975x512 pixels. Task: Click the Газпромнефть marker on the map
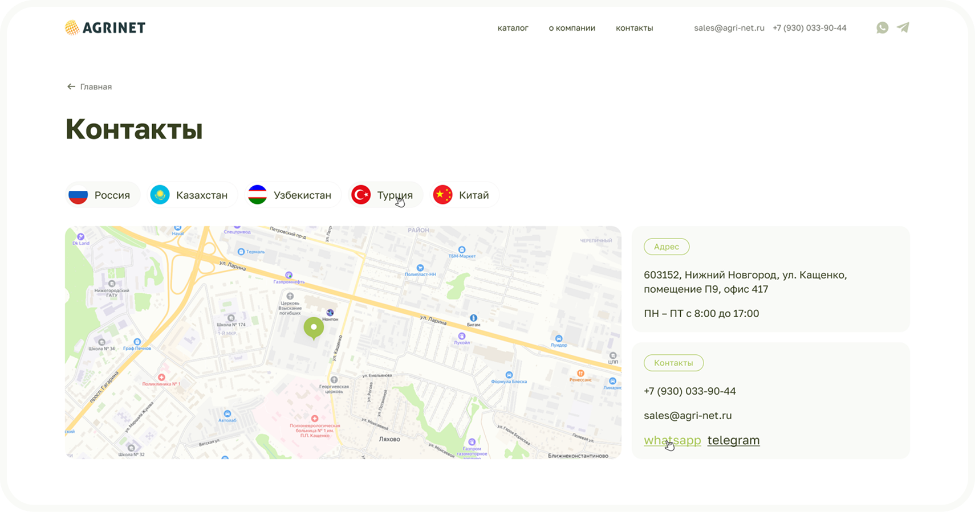click(x=289, y=275)
